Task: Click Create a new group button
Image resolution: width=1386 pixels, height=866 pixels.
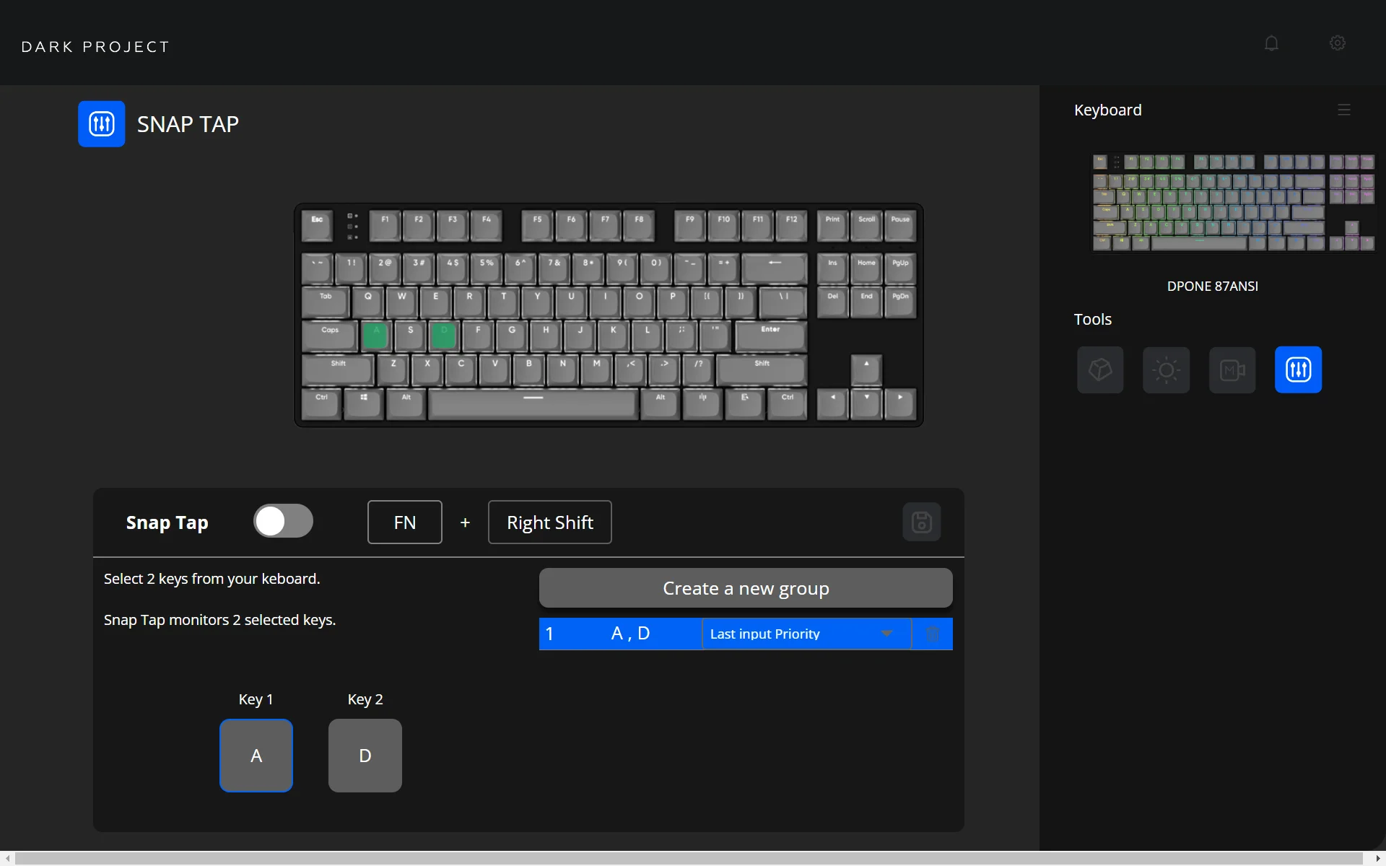Action: coord(746,587)
